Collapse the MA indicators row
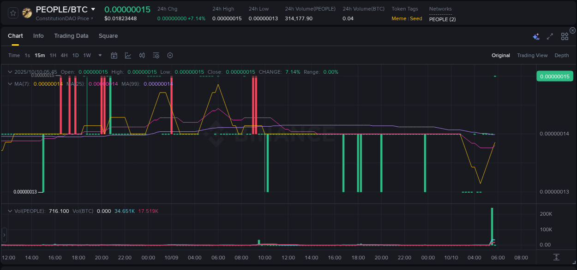577x270 pixels. pyautogui.click(x=10, y=84)
